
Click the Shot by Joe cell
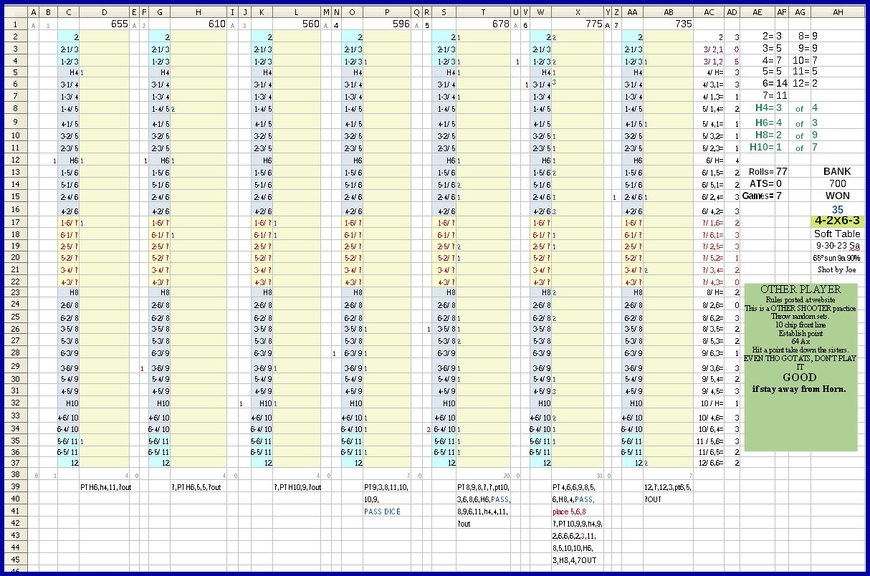[838, 269]
